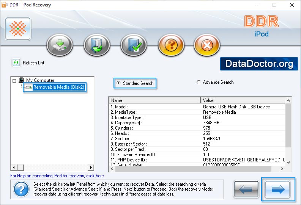Click the '9. Sector per Track :' row name
This screenshot has height=205, width=301.
[129, 149]
